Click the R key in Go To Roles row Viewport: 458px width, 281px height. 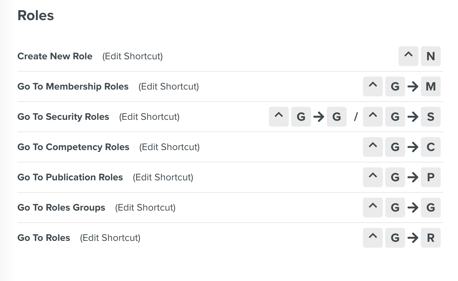430,238
